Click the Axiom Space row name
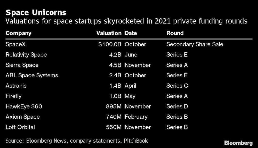This screenshot has height=148, width=258. (x=23, y=117)
